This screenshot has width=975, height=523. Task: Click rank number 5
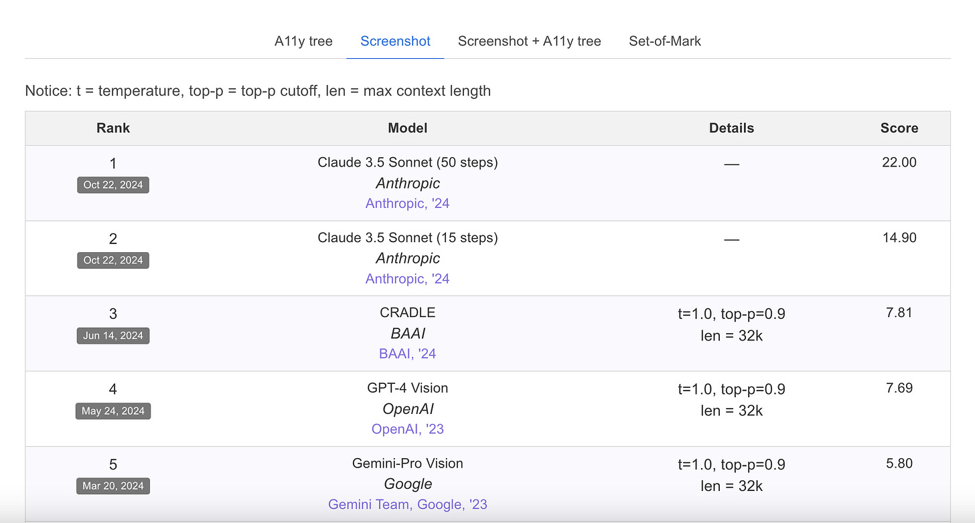tap(113, 465)
